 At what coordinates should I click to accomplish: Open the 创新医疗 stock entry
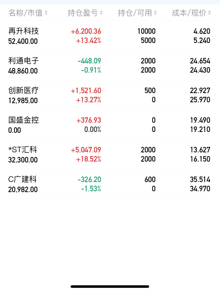(110, 95)
